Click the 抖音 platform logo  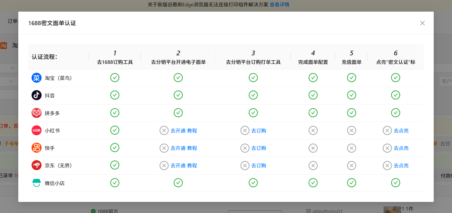(37, 95)
